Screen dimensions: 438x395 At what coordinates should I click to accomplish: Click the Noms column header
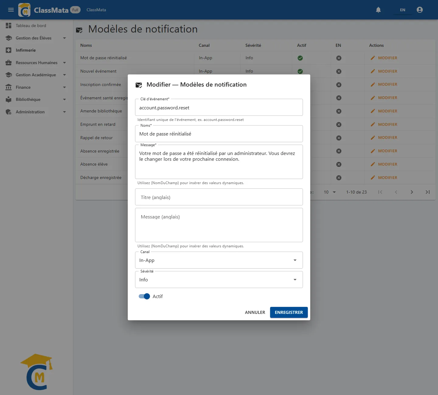86,45
